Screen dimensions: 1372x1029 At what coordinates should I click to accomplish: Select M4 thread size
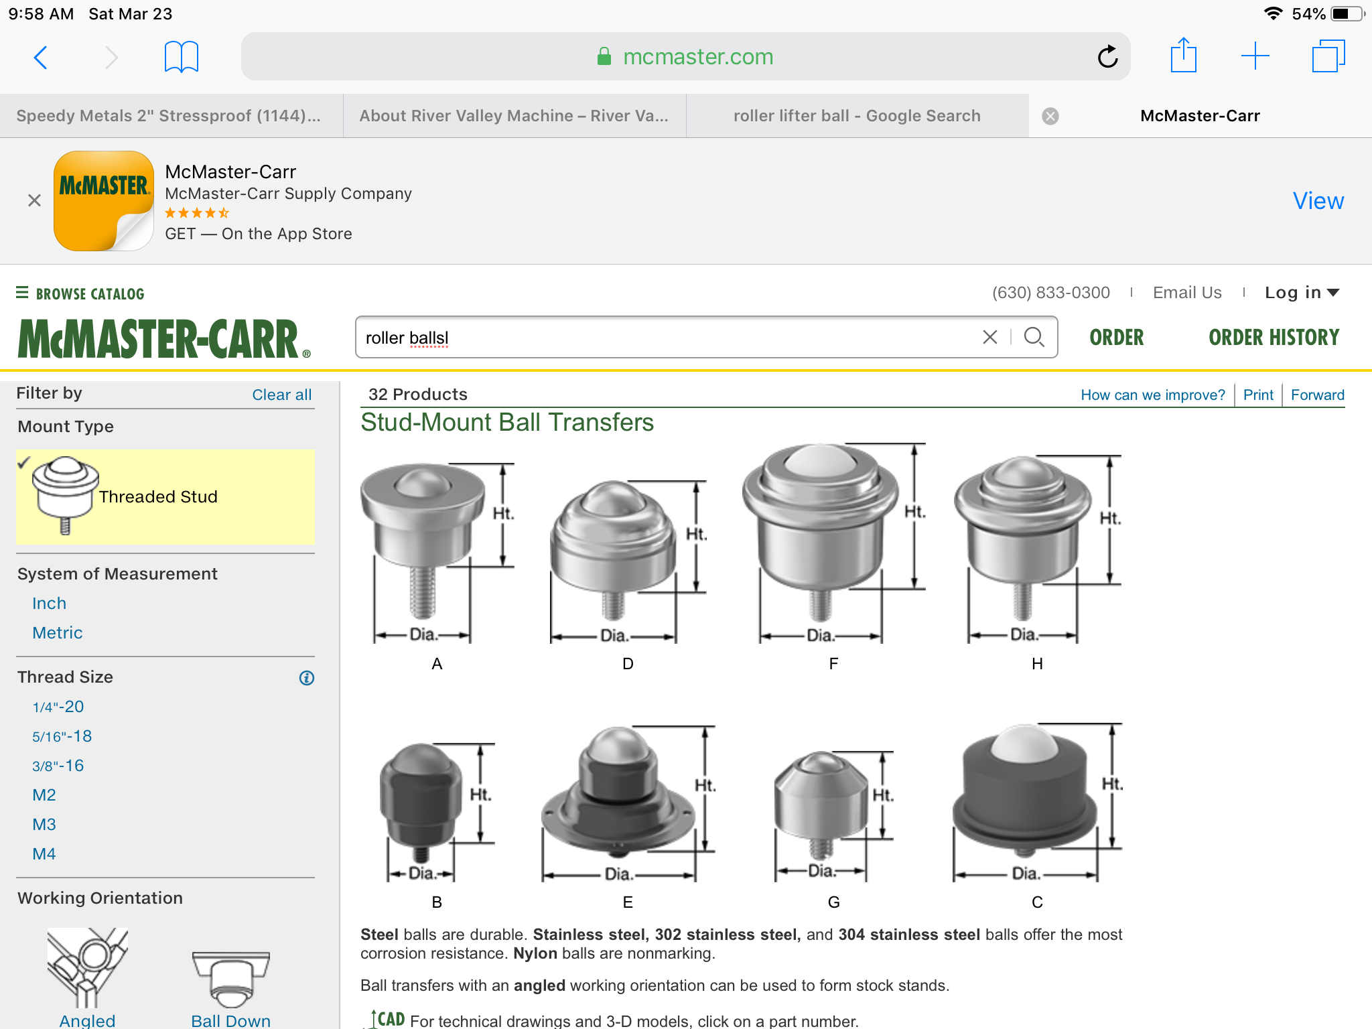pos(44,854)
